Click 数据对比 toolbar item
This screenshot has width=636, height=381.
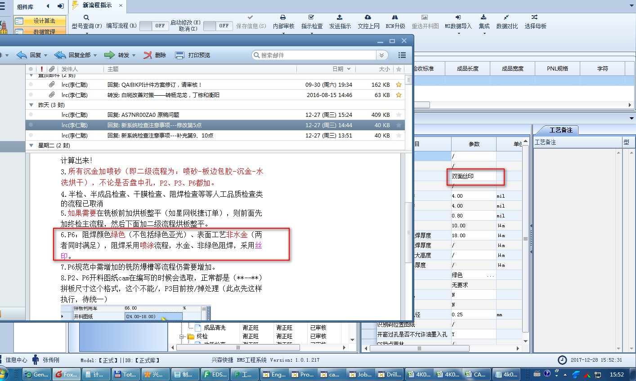click(507, 22)
